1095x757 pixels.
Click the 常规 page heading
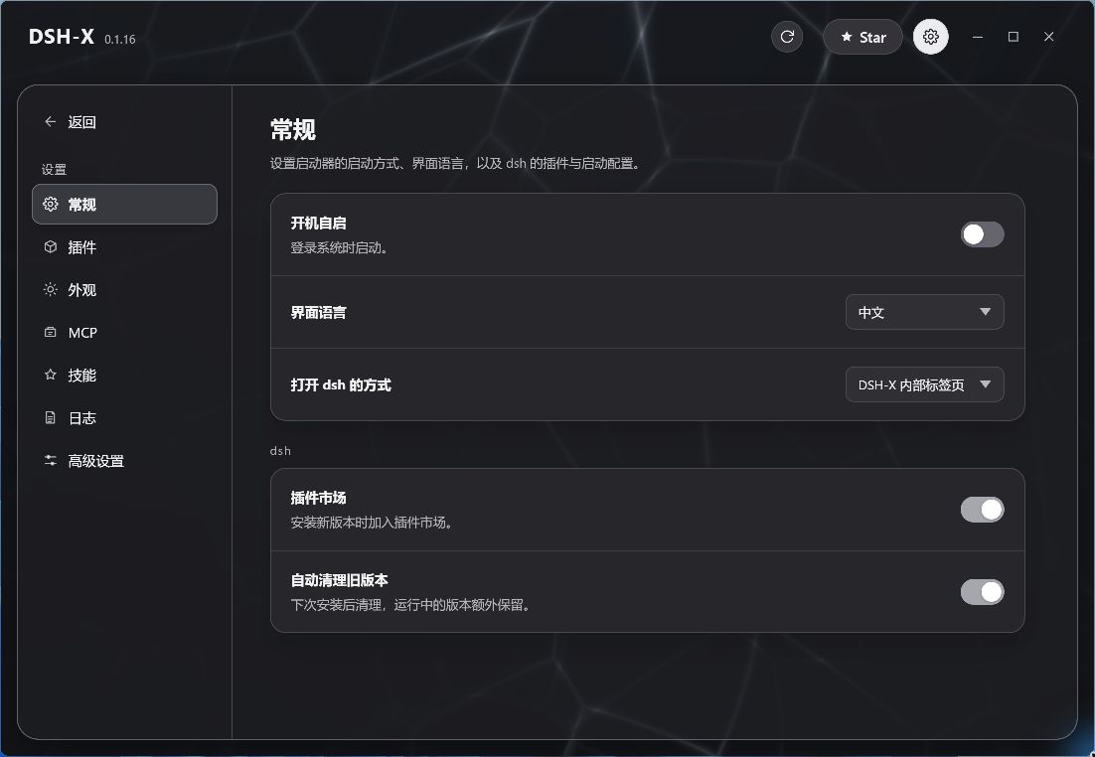point(293,130)
